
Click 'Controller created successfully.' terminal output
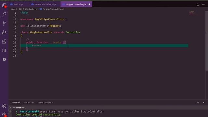coord(39,115)
